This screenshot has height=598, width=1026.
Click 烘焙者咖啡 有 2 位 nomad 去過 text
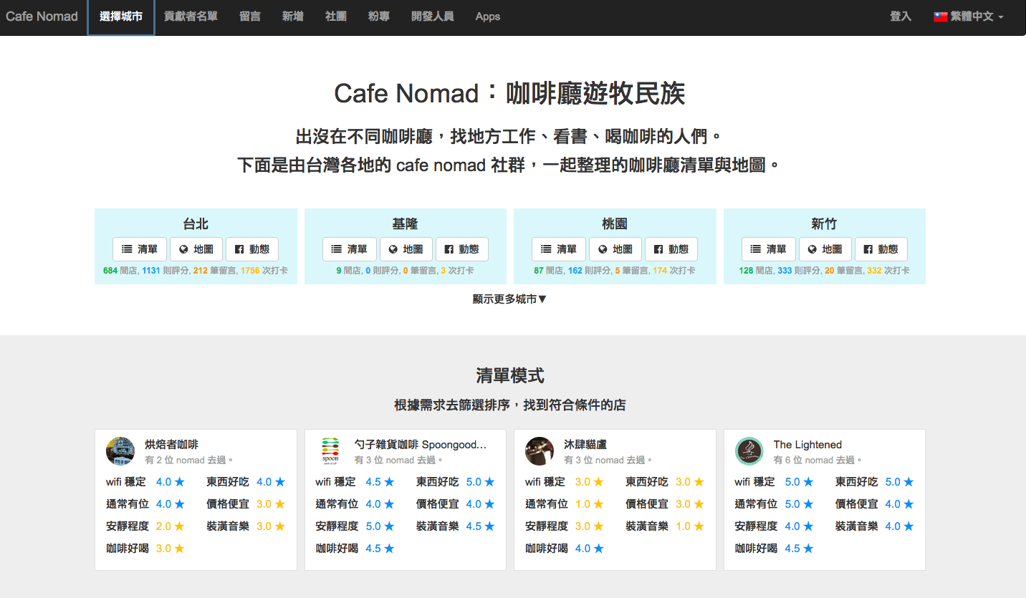click(189, 460)
